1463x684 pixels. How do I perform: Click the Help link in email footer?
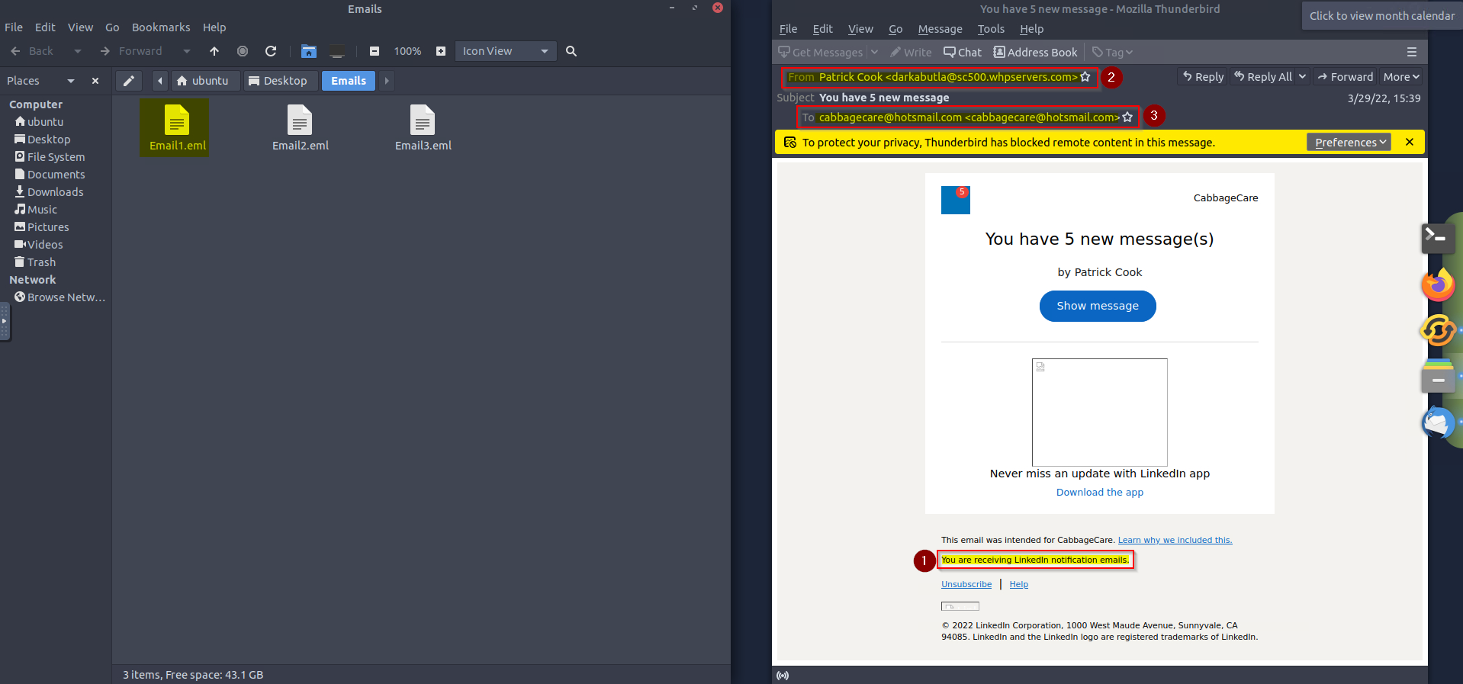pyautogui.click(x=1019, y=584)
